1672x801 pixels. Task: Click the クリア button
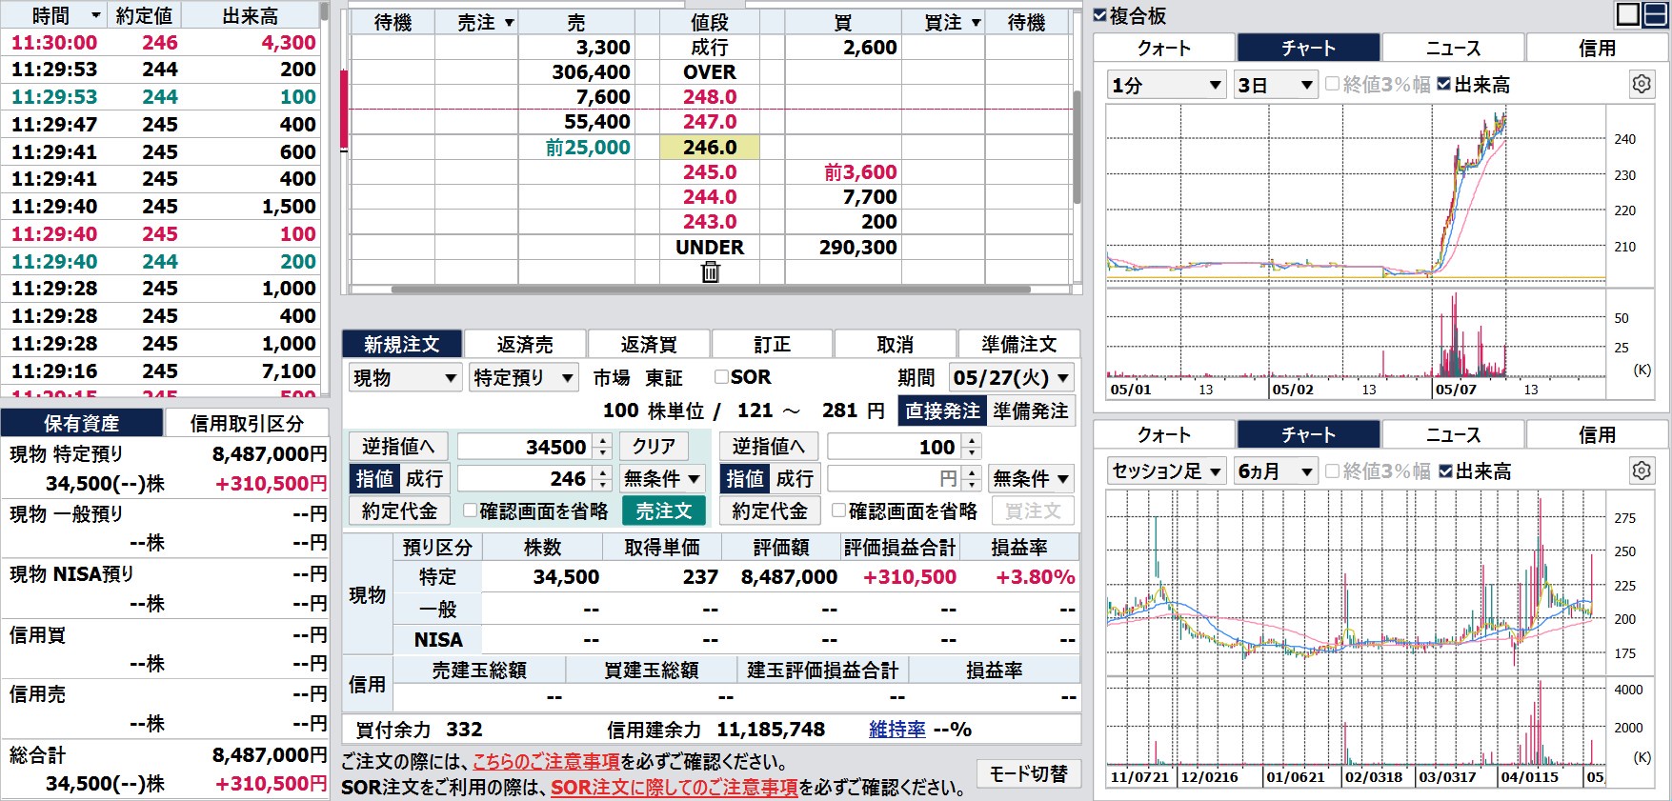pyautogui.click(x=654, y=446)
